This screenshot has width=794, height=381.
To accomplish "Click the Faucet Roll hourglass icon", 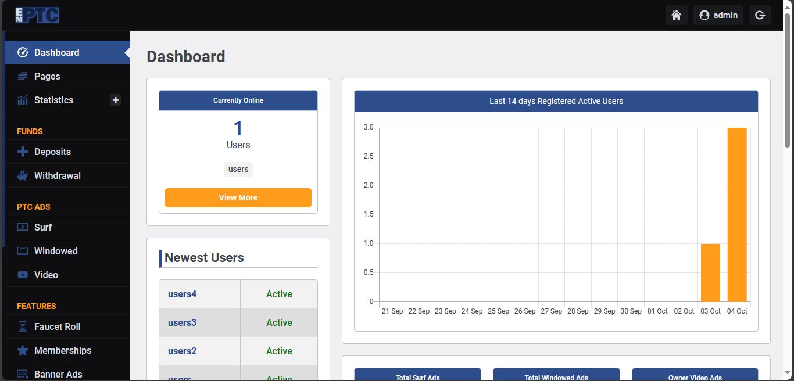I will tap(23, 326).
